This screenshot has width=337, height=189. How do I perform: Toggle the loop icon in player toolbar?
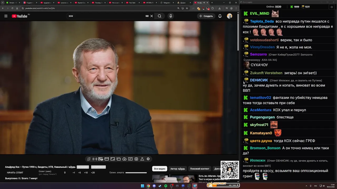pos(89,159)
